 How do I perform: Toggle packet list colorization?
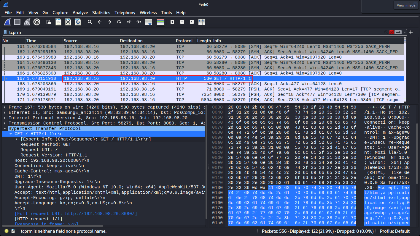click(160, 22)
